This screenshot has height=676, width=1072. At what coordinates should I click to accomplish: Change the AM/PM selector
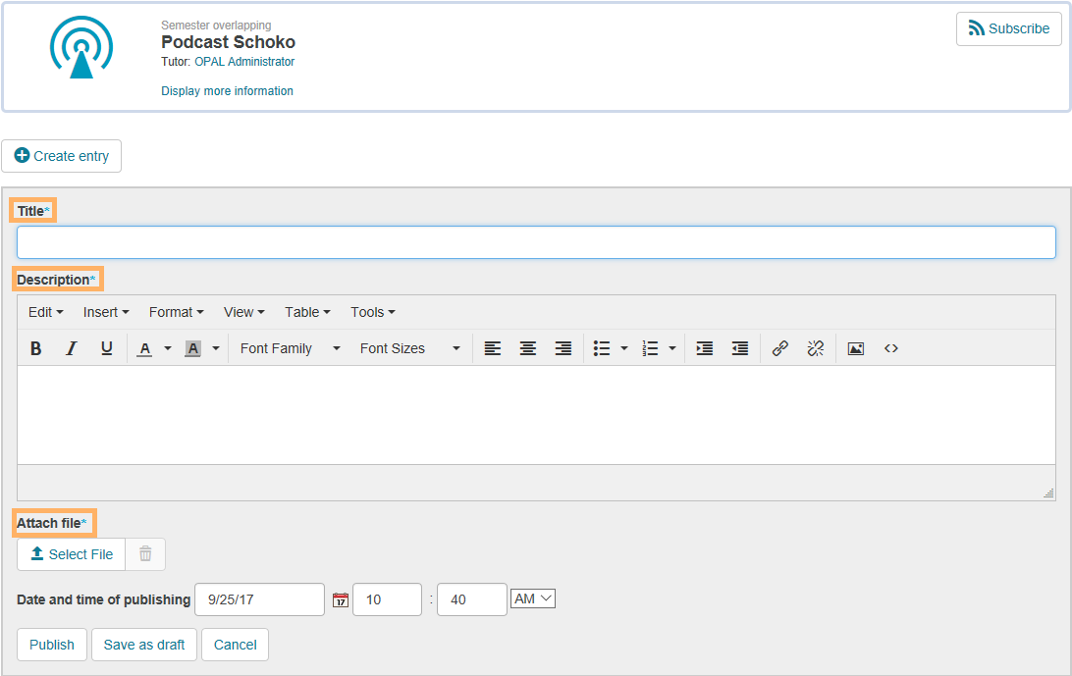pyautogui.click(x=533, y=598)
